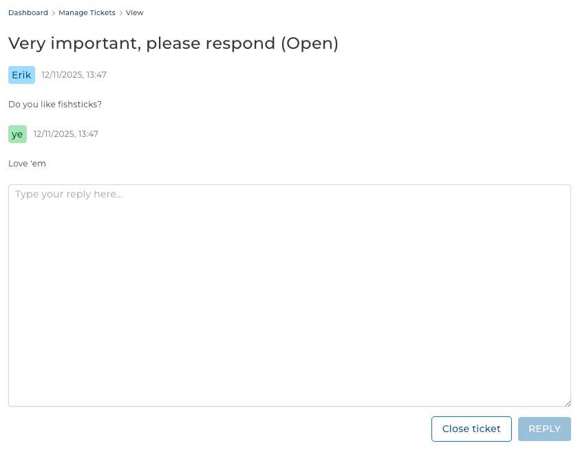Open Manage Tickets breadcrumb link

pyautogui.click(x=87, y=13)
